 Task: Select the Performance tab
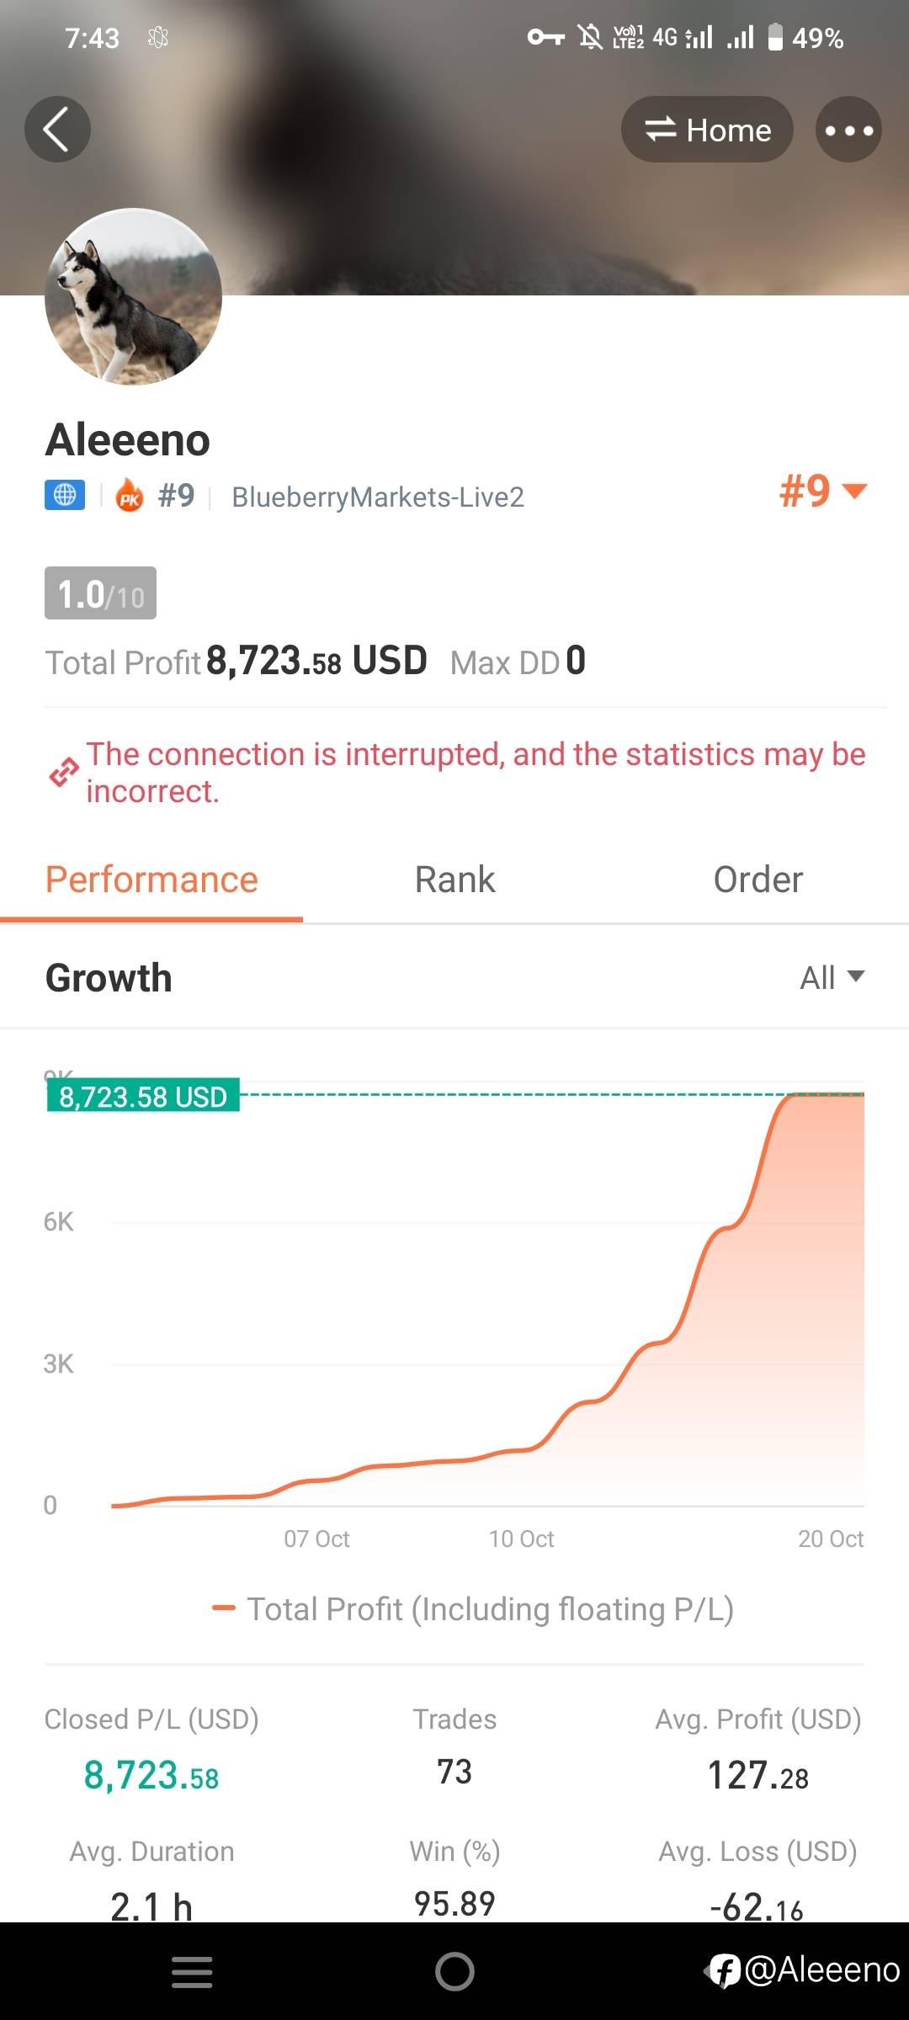[151, 880]
